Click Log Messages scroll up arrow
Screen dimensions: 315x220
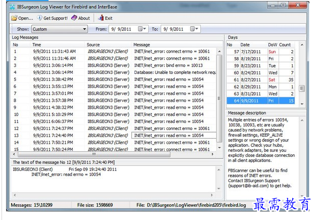click(x=219, y=52)
